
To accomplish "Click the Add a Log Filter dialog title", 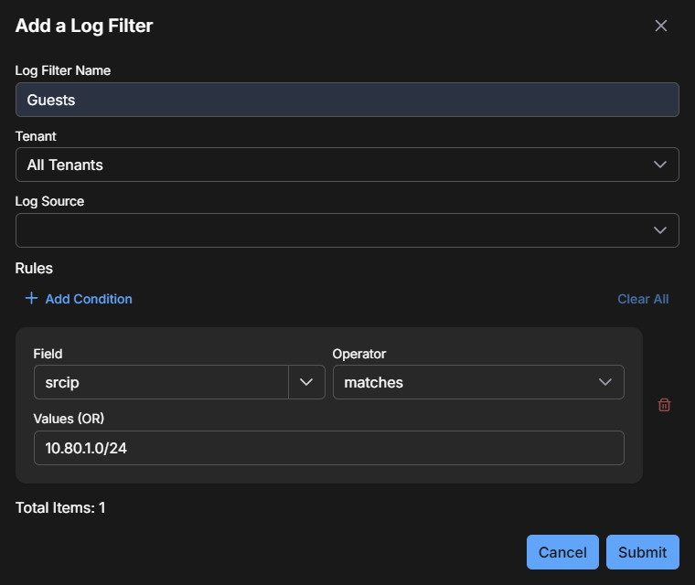I will (x=84, y=26).
